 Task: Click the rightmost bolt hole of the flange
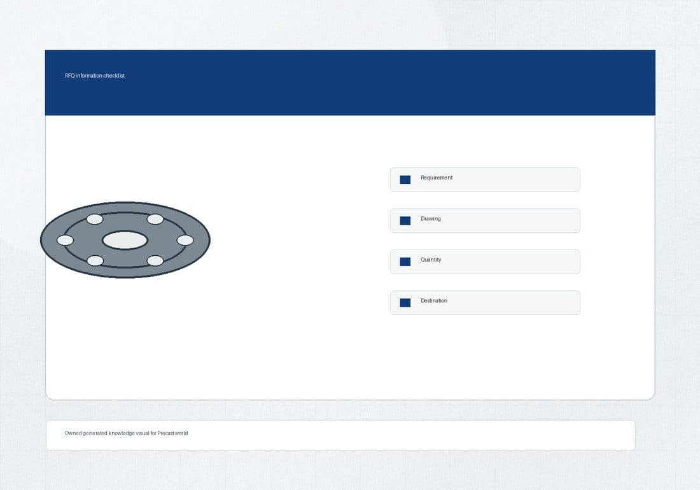(x=185, y=240)
